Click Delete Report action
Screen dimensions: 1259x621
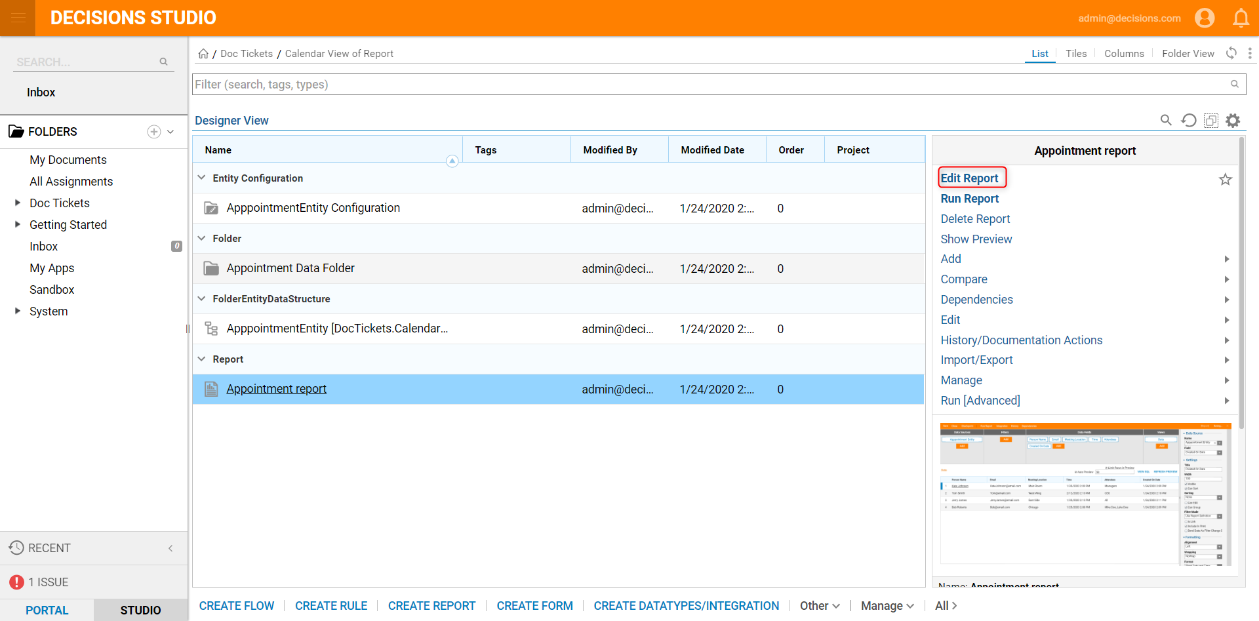point(975,219)
